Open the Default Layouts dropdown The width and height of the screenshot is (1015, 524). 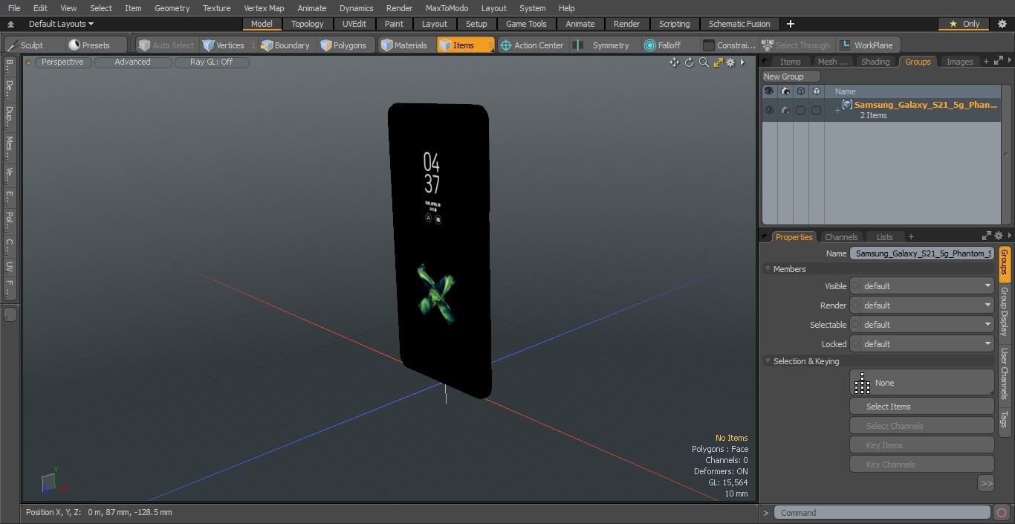pos(61,24)
